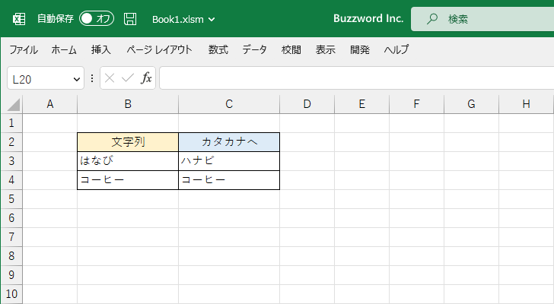
Task: Select column H header
Action: (526, 104)
